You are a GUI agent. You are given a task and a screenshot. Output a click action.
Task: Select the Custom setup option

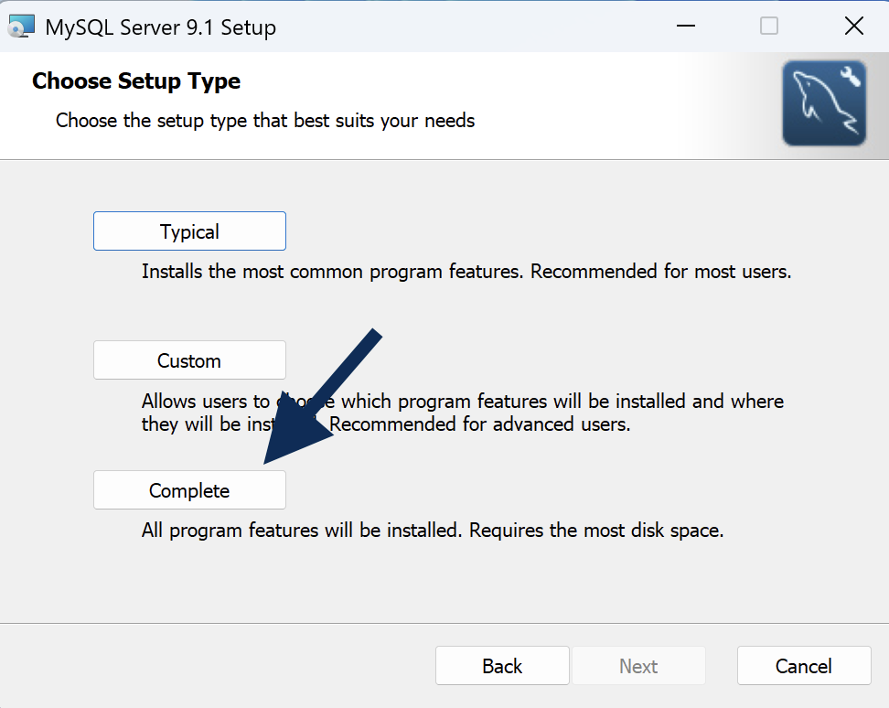189,360
